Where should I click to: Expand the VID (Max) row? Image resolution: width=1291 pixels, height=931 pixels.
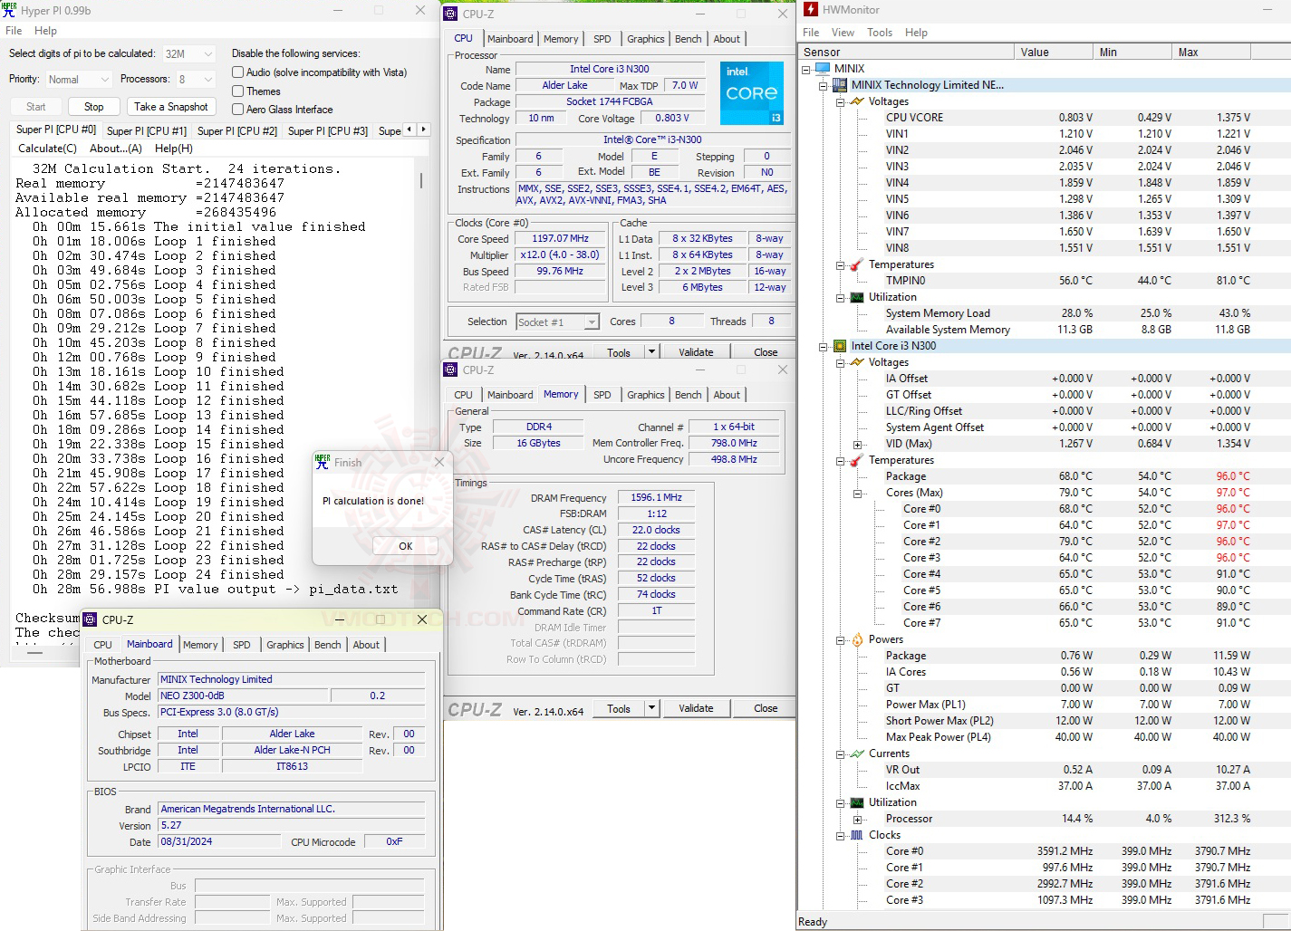pyautogui.click(x=857, y=445)
